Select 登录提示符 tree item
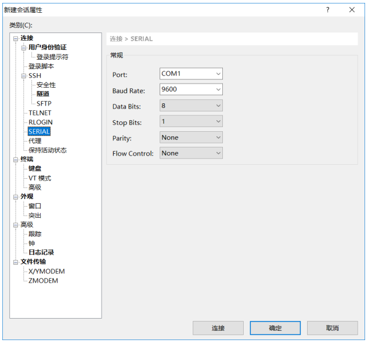 (x=52, y=57)
